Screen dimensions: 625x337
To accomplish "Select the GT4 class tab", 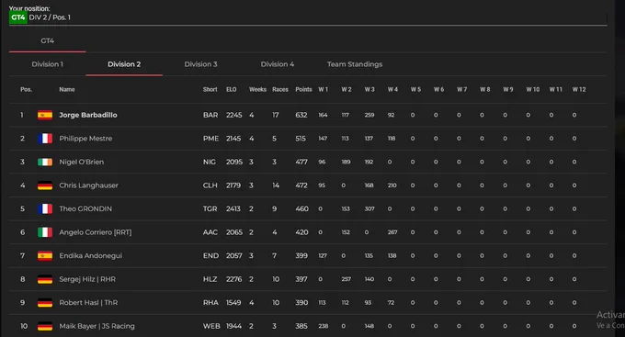I will point(48,40).
